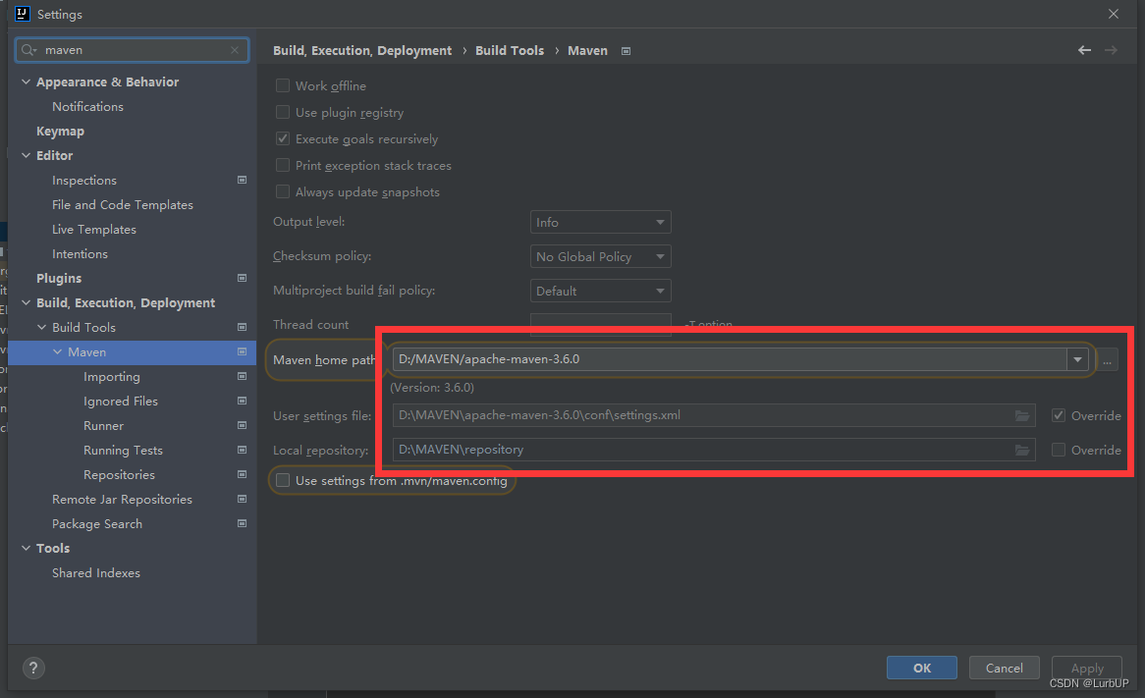Click the project-level icon next to Inspections
Screen dimensions: 1145x698
pyautogui.click(x=242, y=180)
